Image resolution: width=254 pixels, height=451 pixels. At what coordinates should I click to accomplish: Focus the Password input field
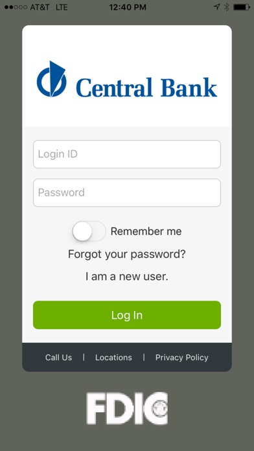[x=127, y=192]
